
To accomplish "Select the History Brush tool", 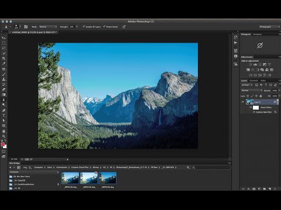I will point(4,85).
